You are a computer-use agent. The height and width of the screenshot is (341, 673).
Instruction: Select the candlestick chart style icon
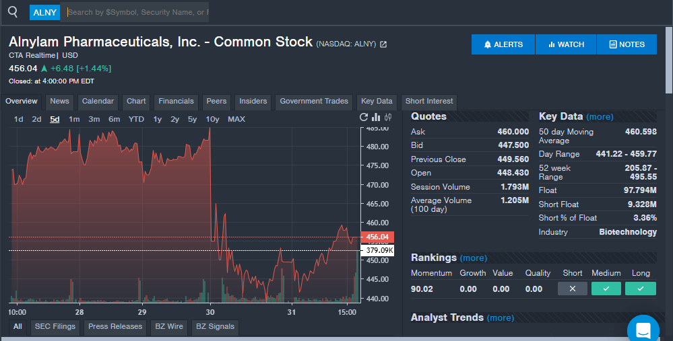click(x=387, y=118)
